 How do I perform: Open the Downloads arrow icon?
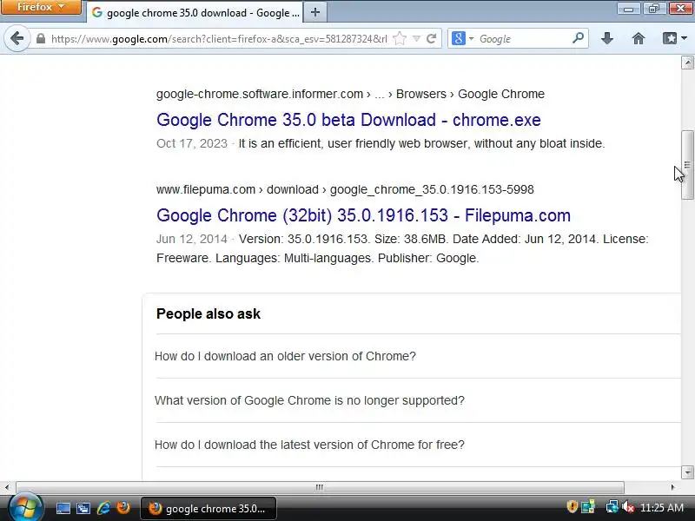click(606, 38)
